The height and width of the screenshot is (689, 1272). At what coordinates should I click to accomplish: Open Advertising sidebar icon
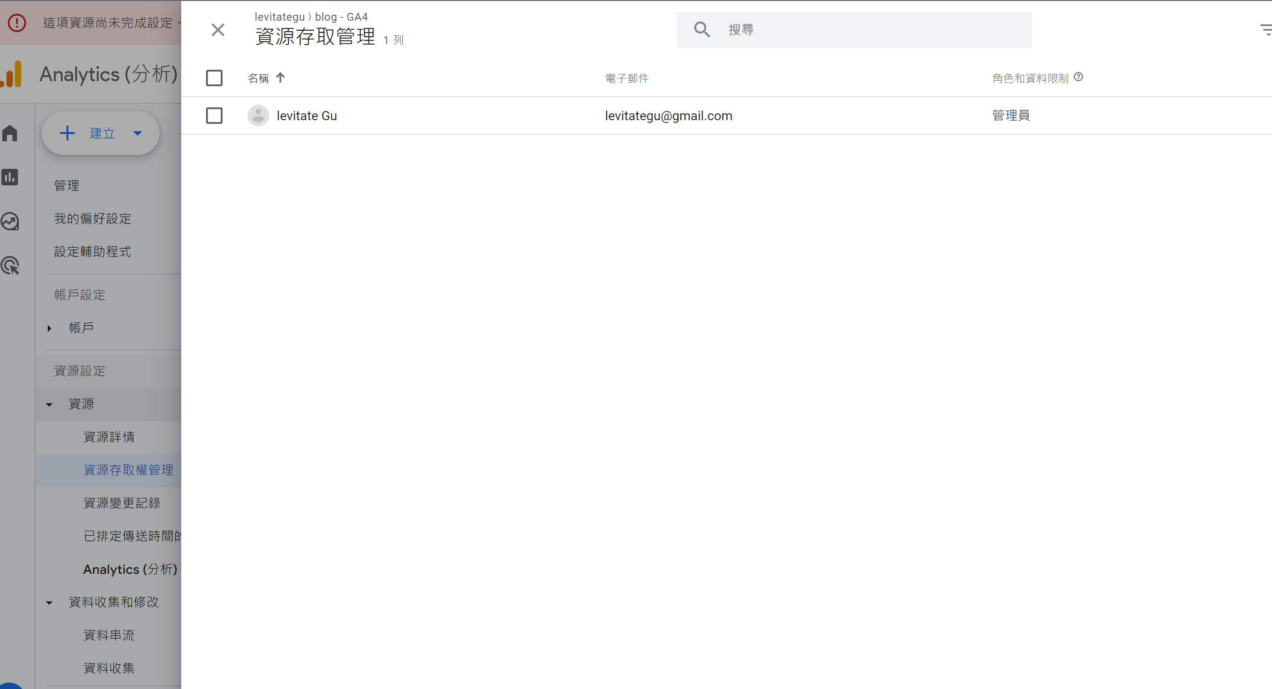[x=10, y=266]
